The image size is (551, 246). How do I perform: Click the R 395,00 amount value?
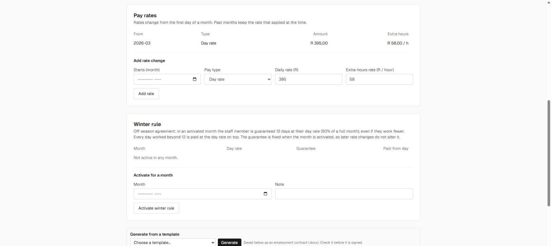point(319,43)
